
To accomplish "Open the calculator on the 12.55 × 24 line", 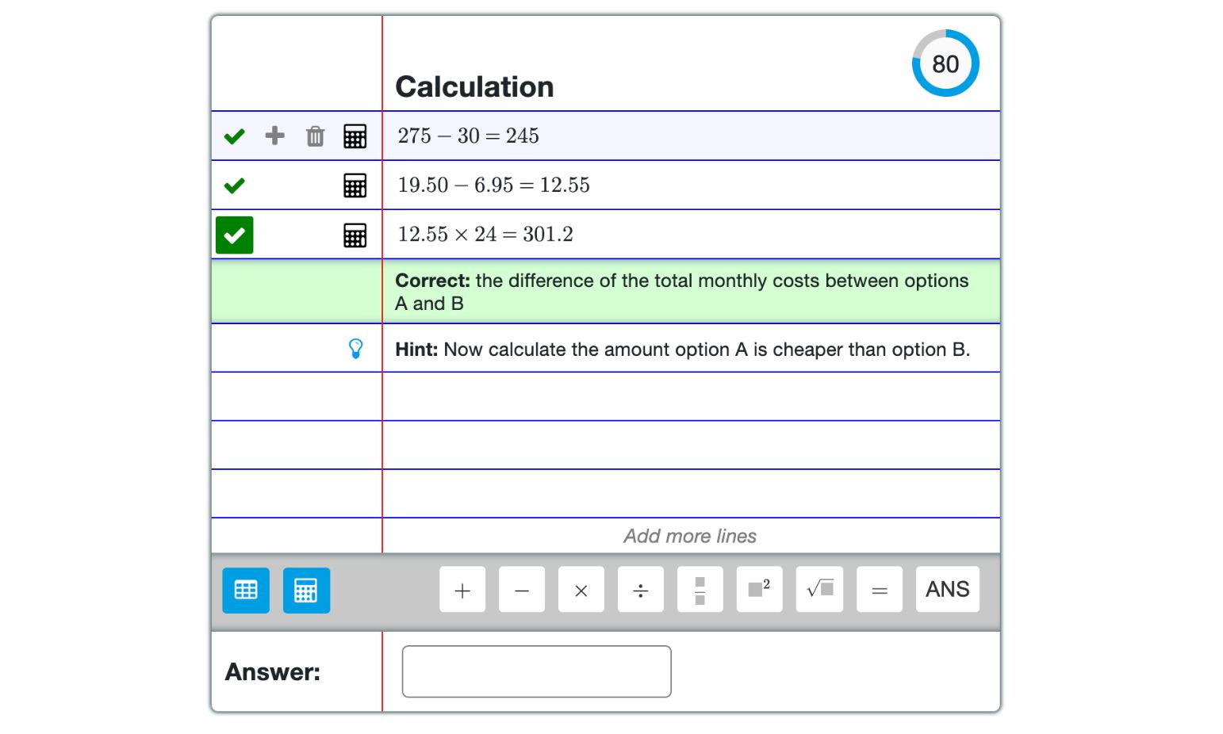I will [x=355, y=235].
